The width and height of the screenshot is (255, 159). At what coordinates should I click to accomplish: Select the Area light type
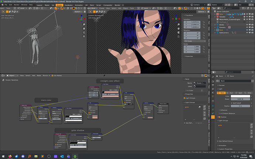(x=248, y=93)
